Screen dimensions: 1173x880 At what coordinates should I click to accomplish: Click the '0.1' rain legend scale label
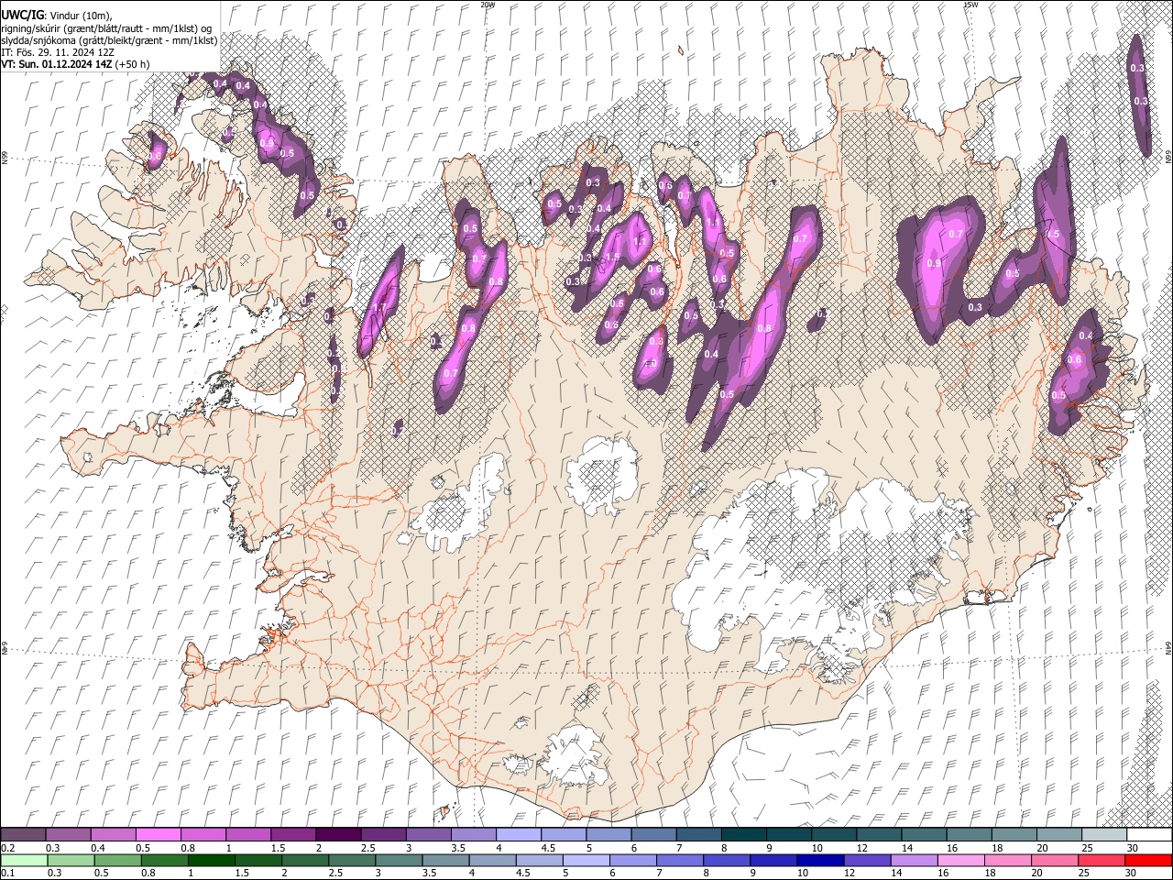coord(7,873)
